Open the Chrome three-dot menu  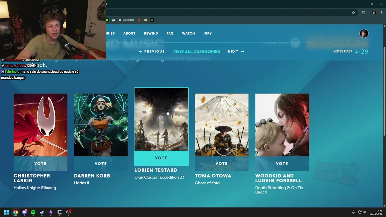click(x=381, y=13)
